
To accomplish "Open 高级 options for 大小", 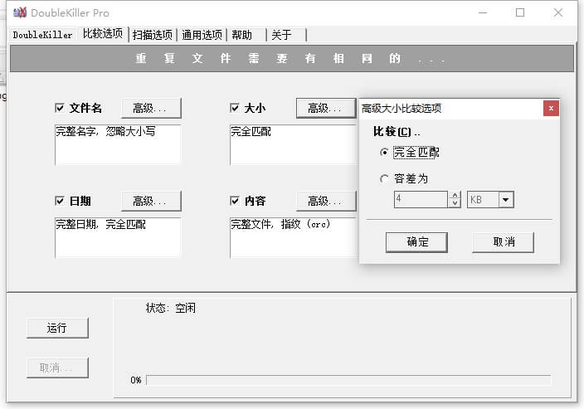I will (326, 108).
